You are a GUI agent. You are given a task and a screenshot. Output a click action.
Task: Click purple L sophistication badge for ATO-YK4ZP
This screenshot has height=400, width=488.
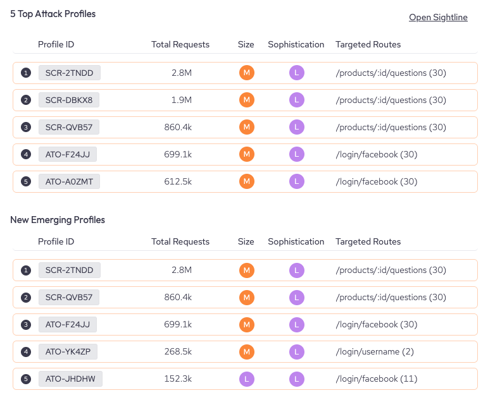(296, 351)
